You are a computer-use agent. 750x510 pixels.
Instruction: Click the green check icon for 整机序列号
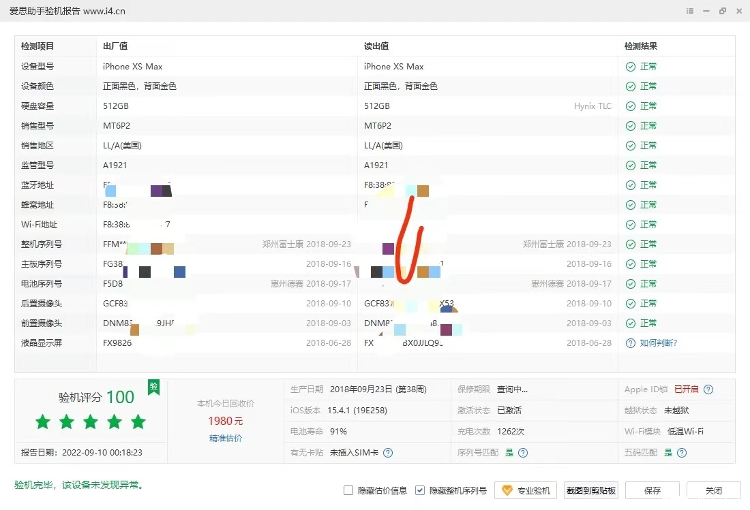point(631,244)
